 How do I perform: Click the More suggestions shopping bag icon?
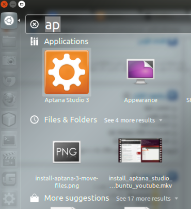click(x=35, y=198)
